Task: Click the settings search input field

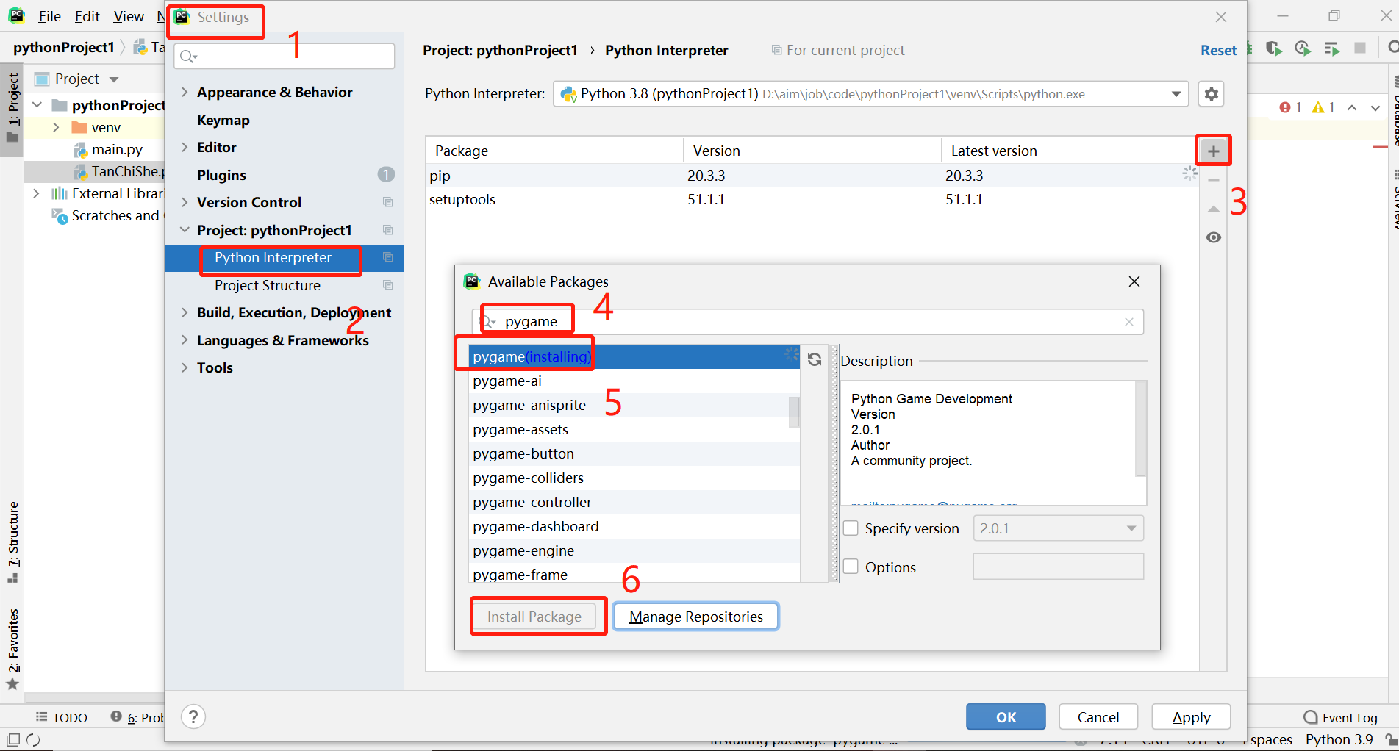Action: [285, 57]
